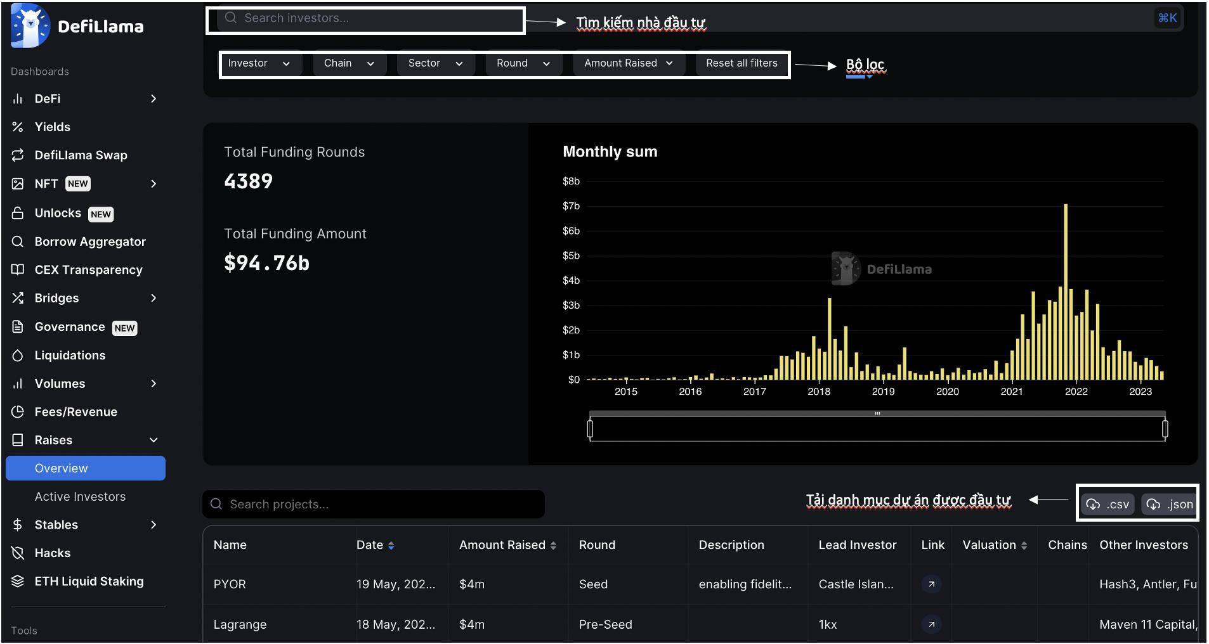This screenshot has height=644, width=1209.
Task: Click the Castle Islan... lead investor cell
Action: [856, 584]
